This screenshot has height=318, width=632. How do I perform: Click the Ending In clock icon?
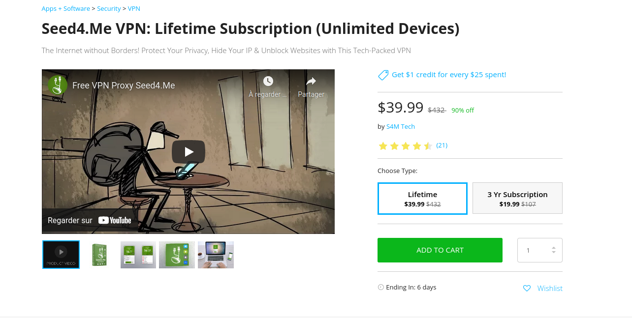(380, 287)
